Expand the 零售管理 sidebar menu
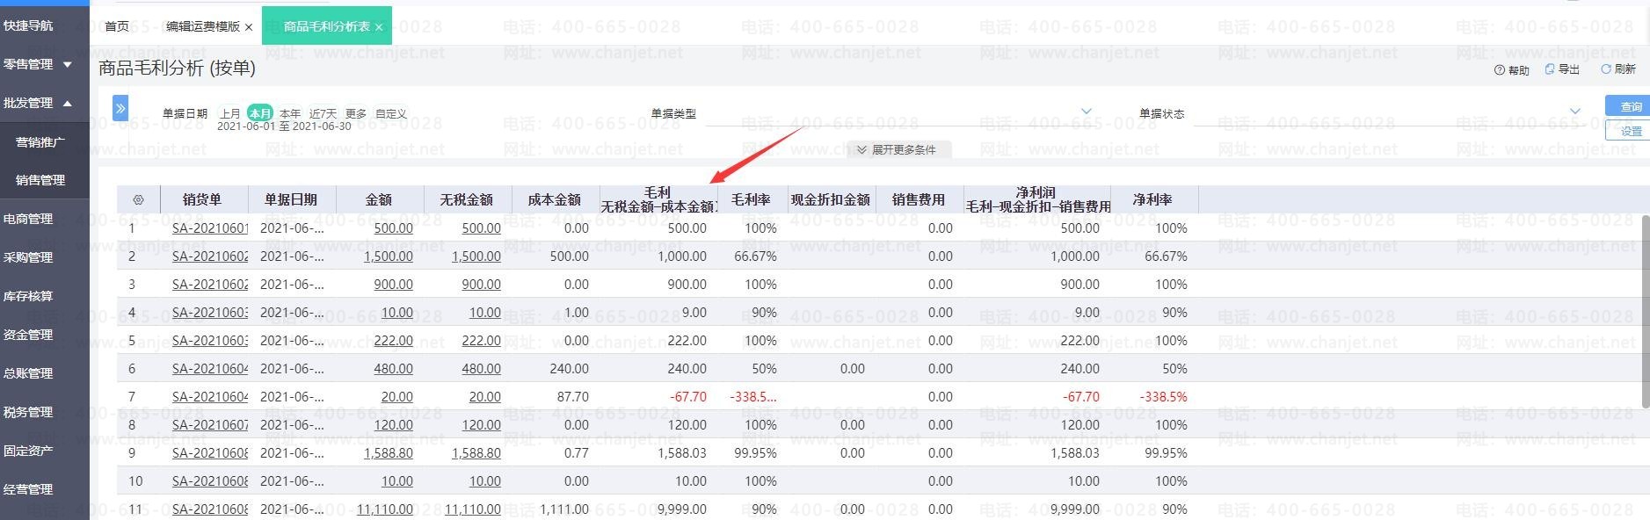This screenshot has width=1650, height=520. (x=44, y=64)
